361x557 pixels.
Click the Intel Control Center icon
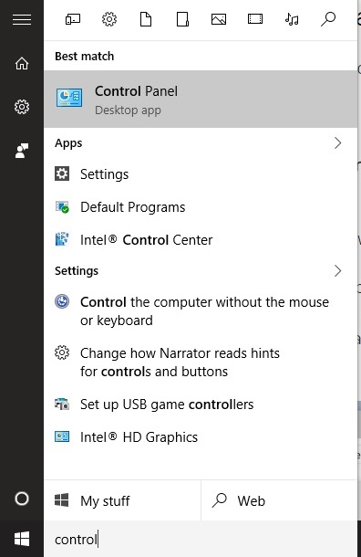coord(62,239)
